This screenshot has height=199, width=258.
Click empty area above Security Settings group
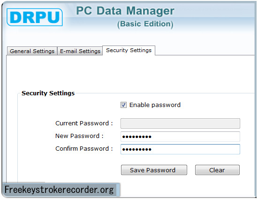click(130, 72)
